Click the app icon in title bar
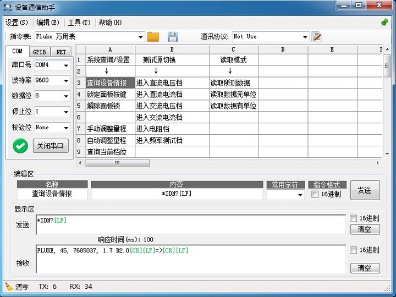The width and height of the screenshot is (396, 297). coord(8,7)
